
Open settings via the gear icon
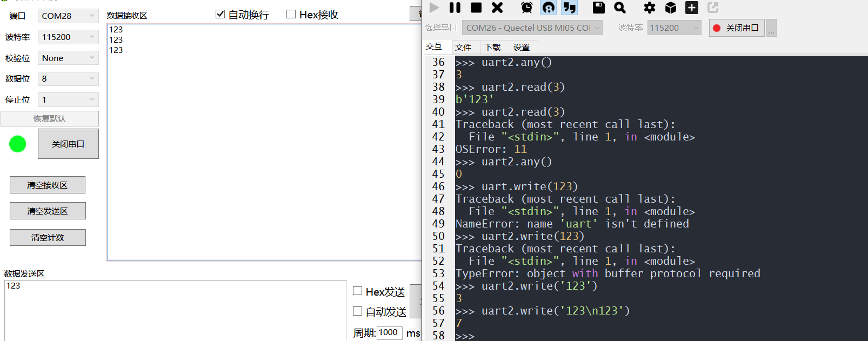coord(649,8)
